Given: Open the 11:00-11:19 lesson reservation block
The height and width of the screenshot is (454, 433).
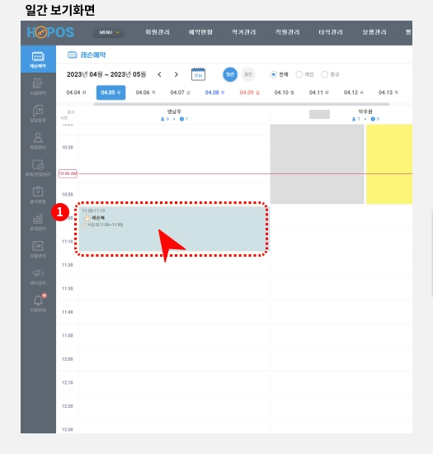Looking at the screenshot, I should tap(172, 229).
